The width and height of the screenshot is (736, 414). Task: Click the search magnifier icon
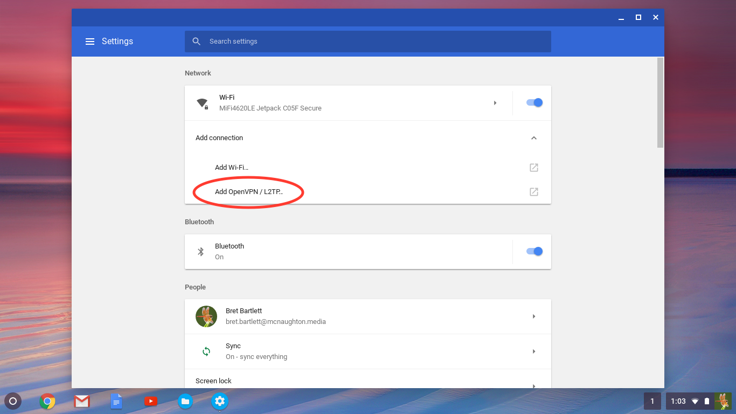click(x=197, y=42)
